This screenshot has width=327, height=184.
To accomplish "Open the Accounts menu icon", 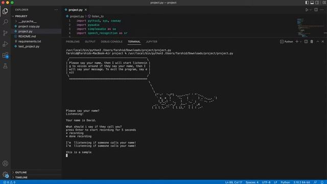I will pyautogui.click(x=5, y=164).
